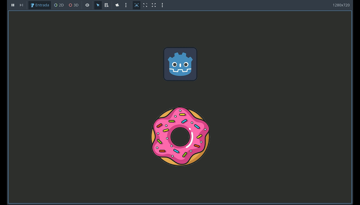Activate the arrow select tool
This screenshot has height=205, width=360.
pos(98,5)
